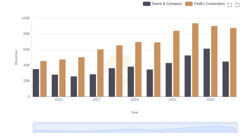Click the 2018 FedEx Corporation bar
243x140 pixels.
[119, 71]
